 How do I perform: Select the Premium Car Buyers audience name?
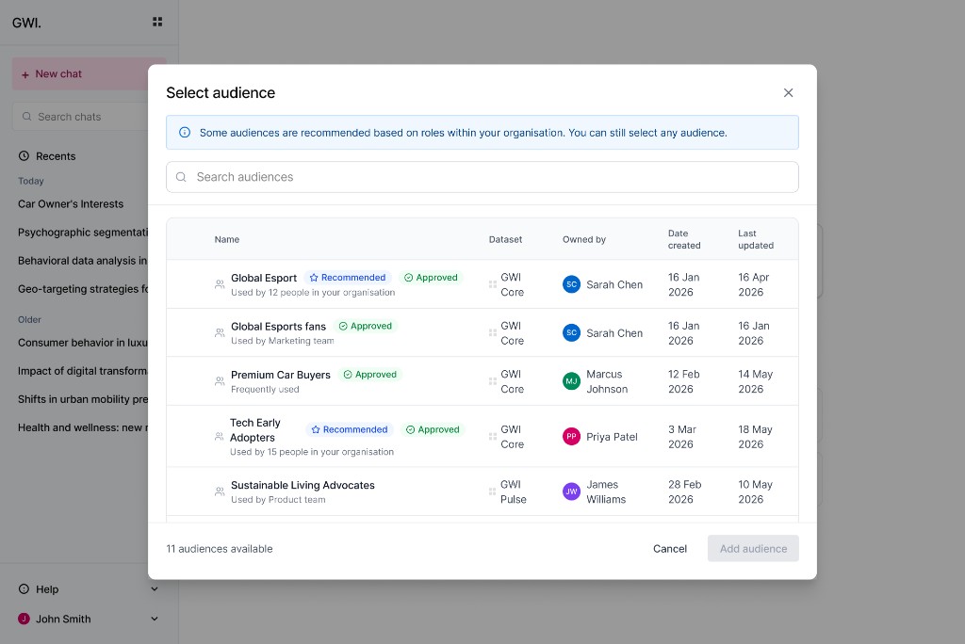pos(281,376)
